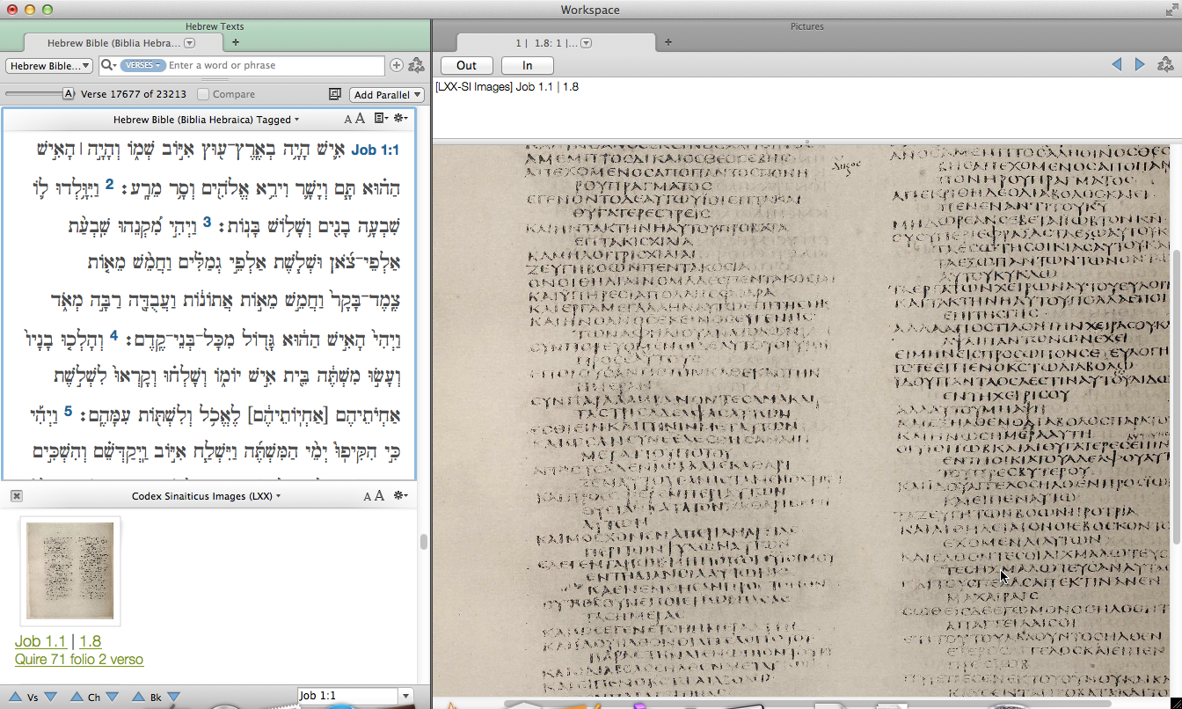Click the recycle icon in Hebrew Texts search bar
The width and height of the screenshot is (1182, 709).
[417, 65]
